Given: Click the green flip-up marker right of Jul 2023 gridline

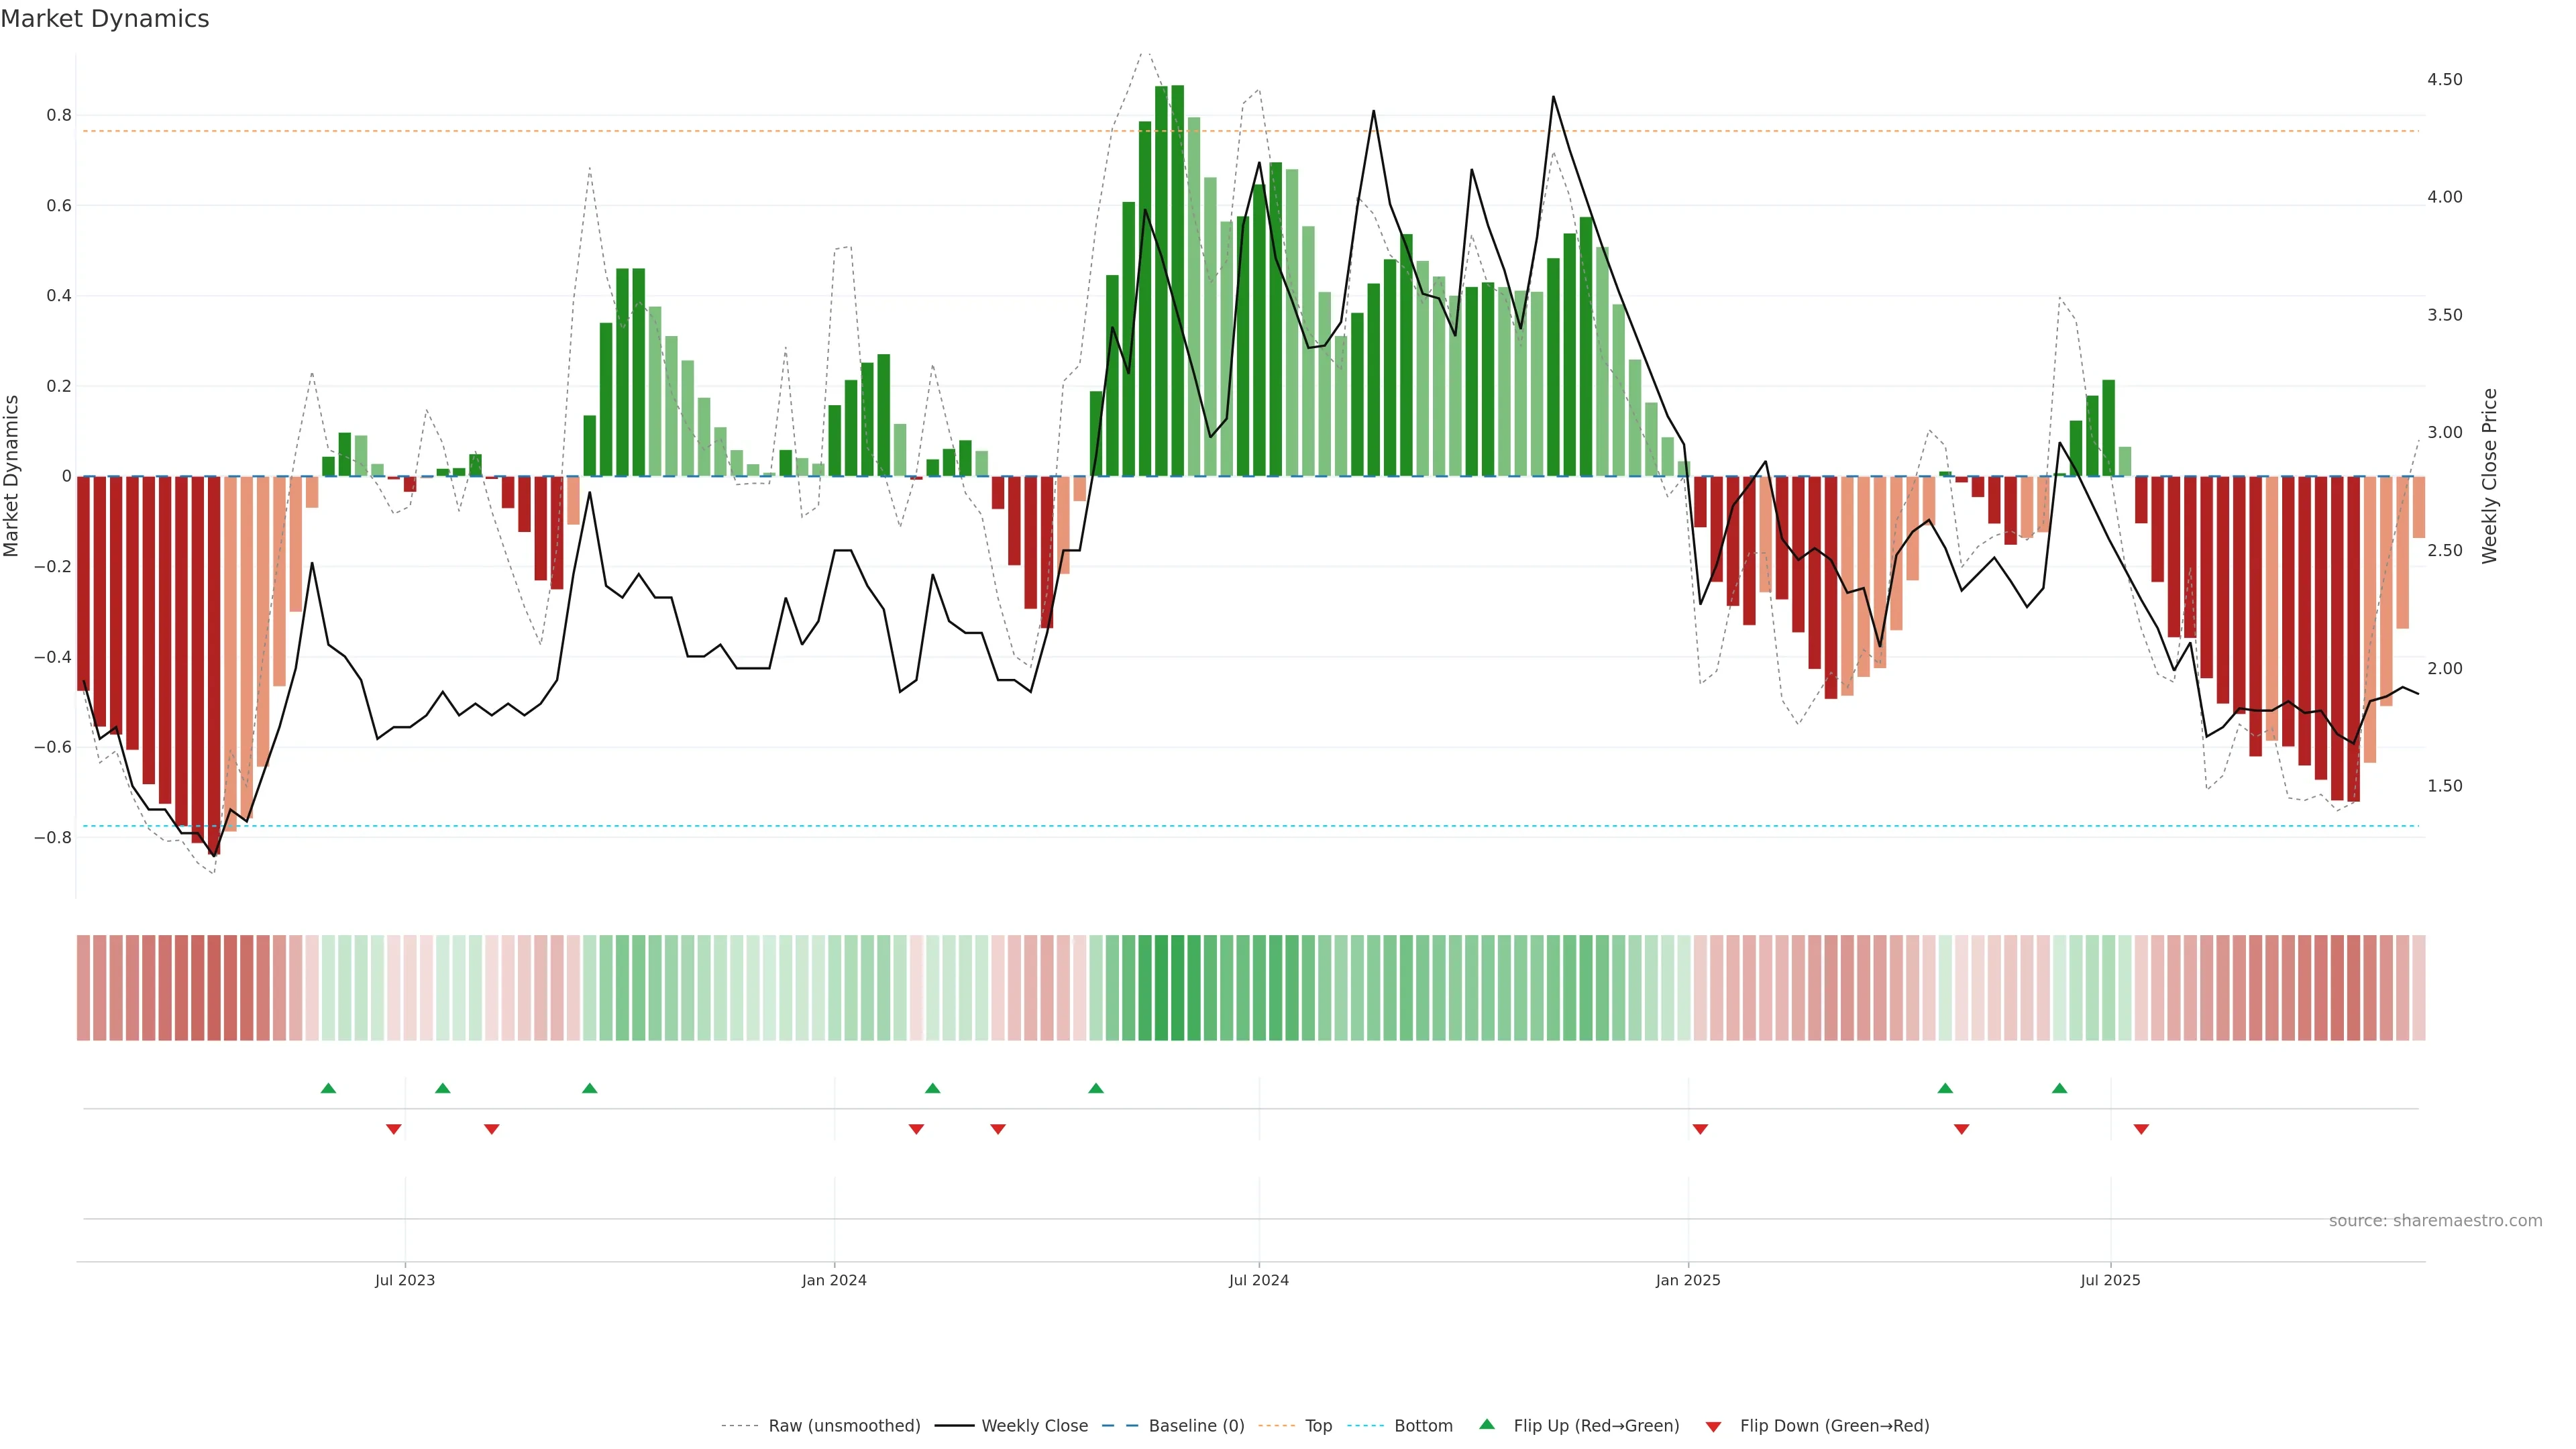Looking at the screenshot, I should [443, 1088].
